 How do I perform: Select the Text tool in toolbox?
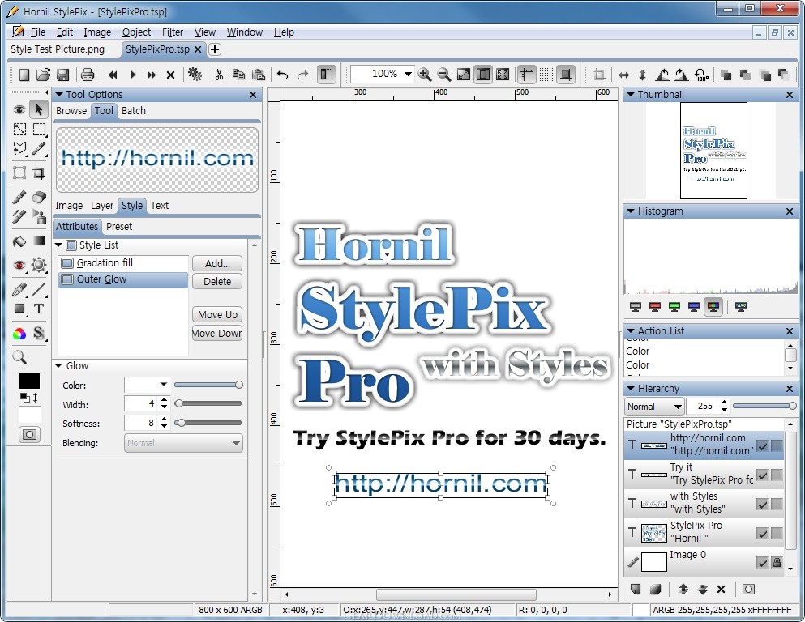(39, 309)
